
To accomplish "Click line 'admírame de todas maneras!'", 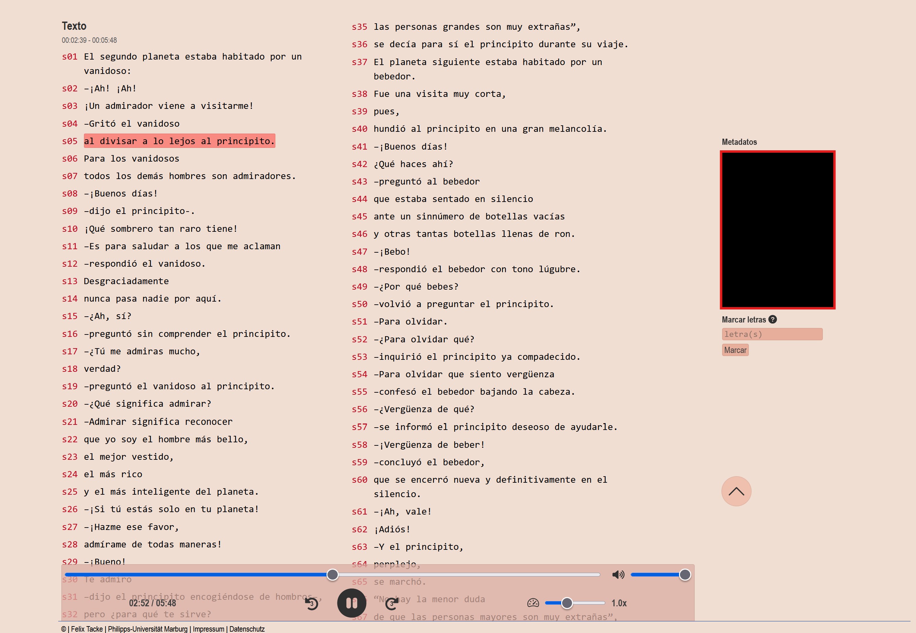I will pos(153,544).
